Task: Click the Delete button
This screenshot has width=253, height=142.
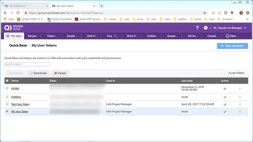Action: pyautogui.click(x=60, y=73)
